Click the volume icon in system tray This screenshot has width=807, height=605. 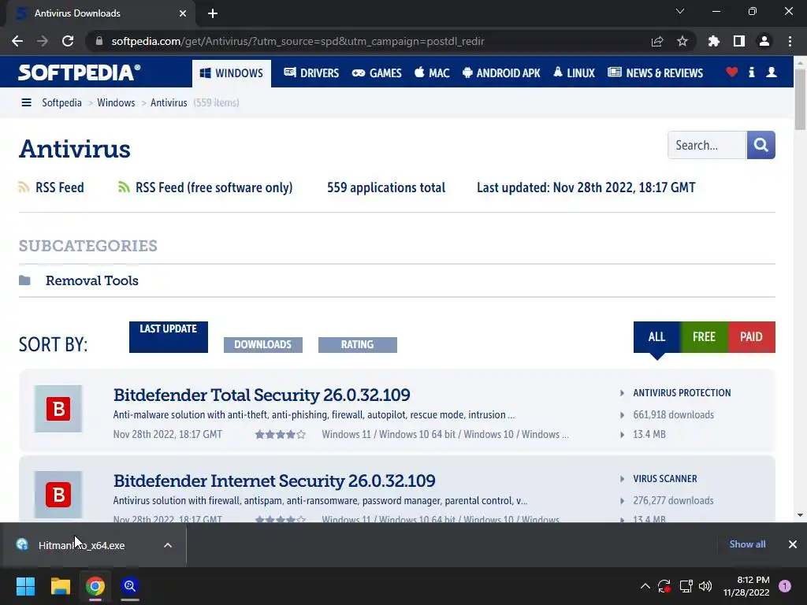pyautogui.click(x=705, y=586)
